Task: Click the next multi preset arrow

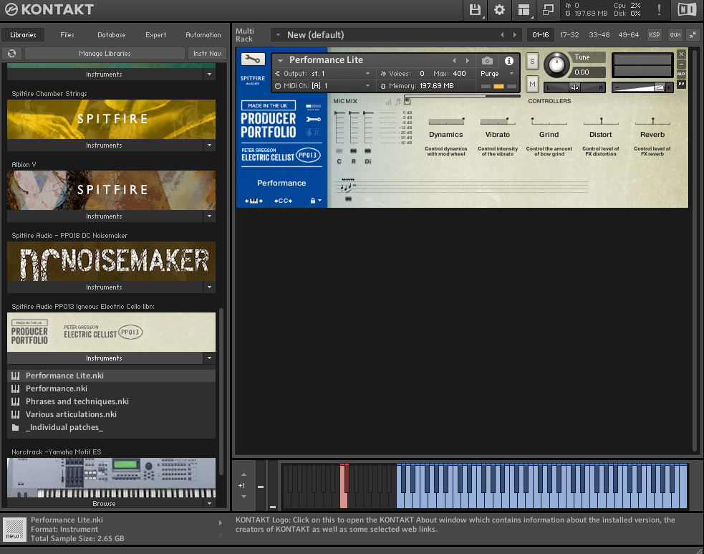Action: point(514,35)
